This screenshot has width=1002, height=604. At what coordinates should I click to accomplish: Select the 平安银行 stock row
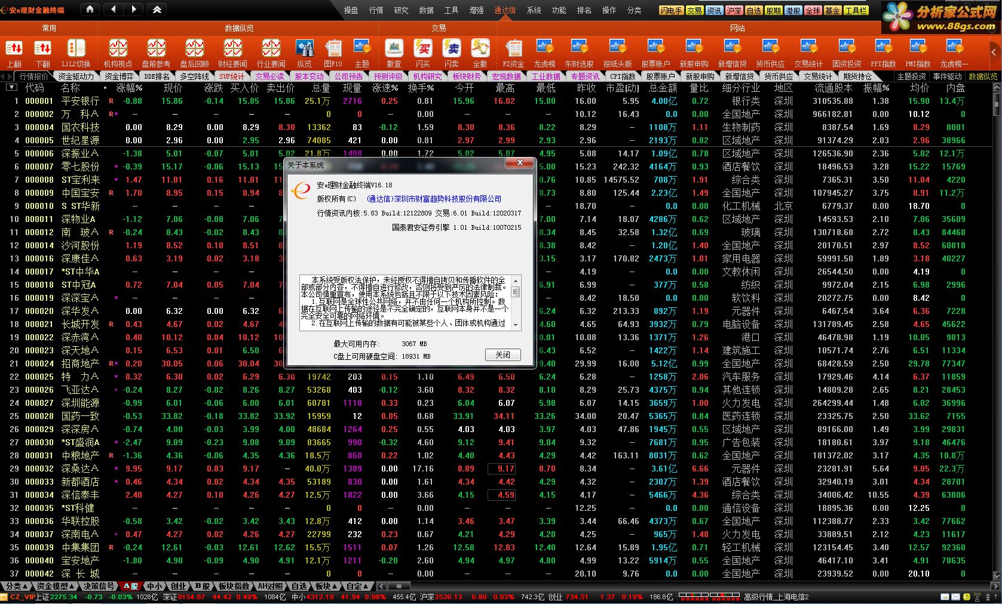(496, 101)
